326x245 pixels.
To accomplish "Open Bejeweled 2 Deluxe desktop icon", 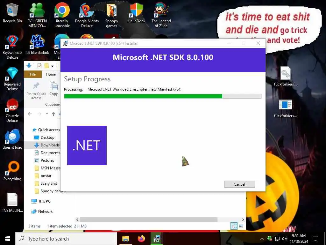I will pos(12,47).
